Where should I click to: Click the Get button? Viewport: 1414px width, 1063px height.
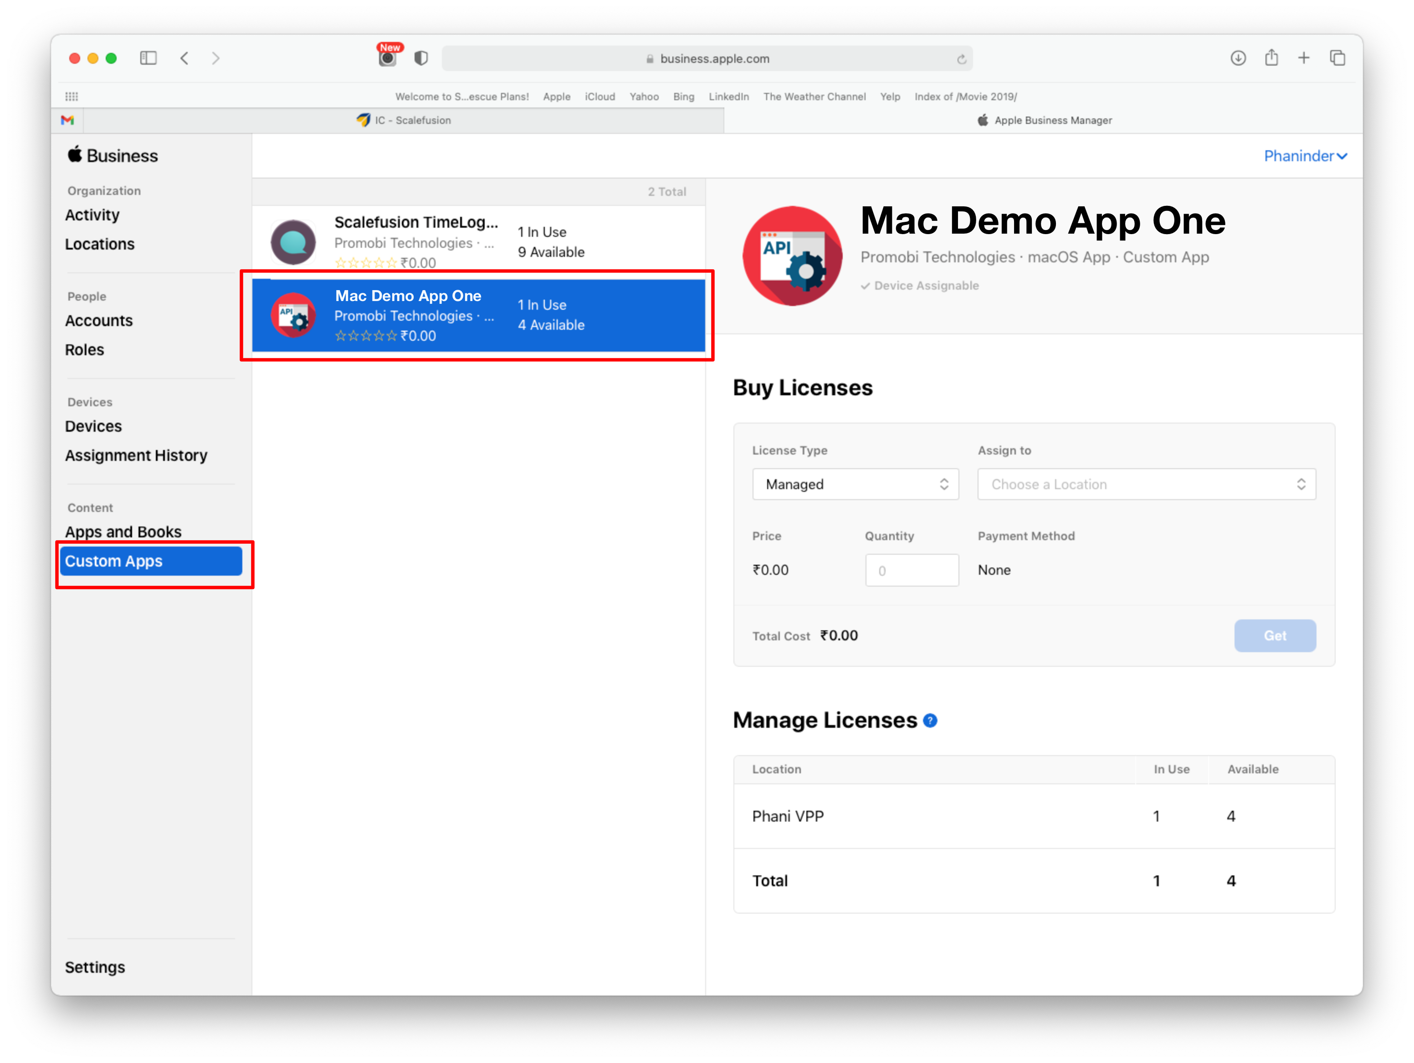tap(1275, 635)
